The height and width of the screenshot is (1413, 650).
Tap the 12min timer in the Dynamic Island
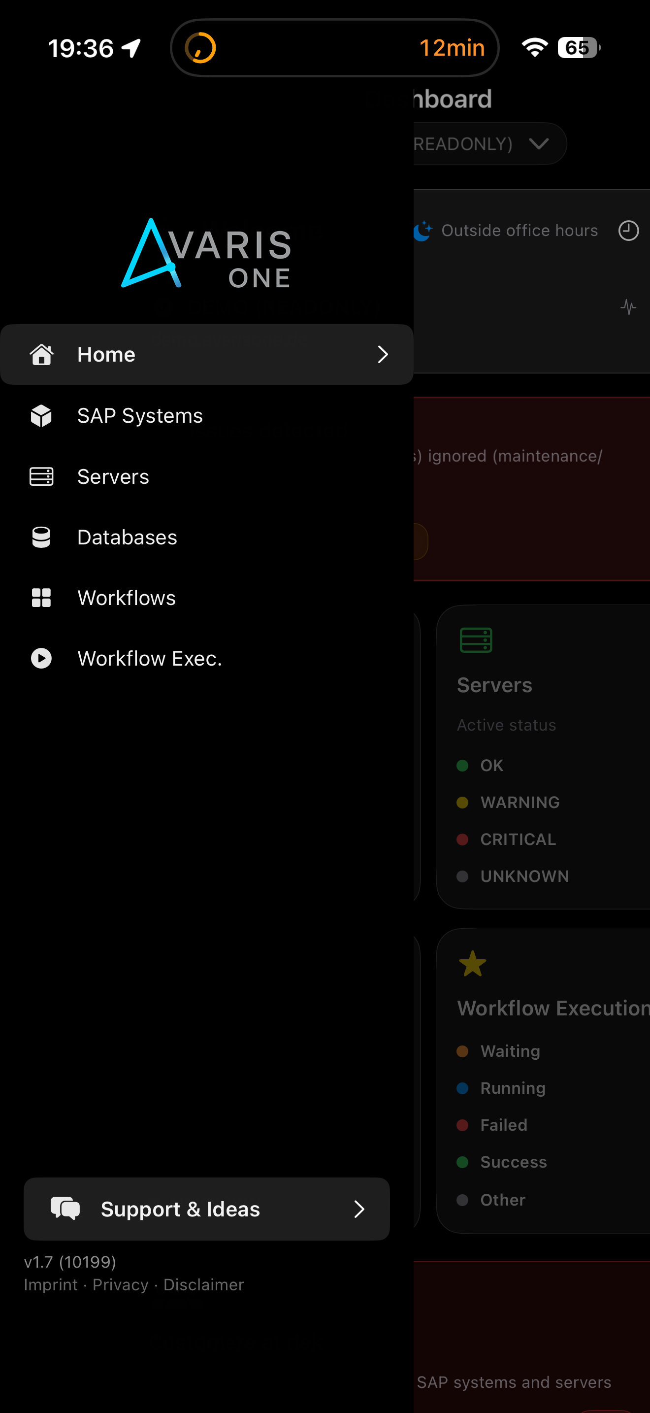pyautogui.click(x=452, y=48)
